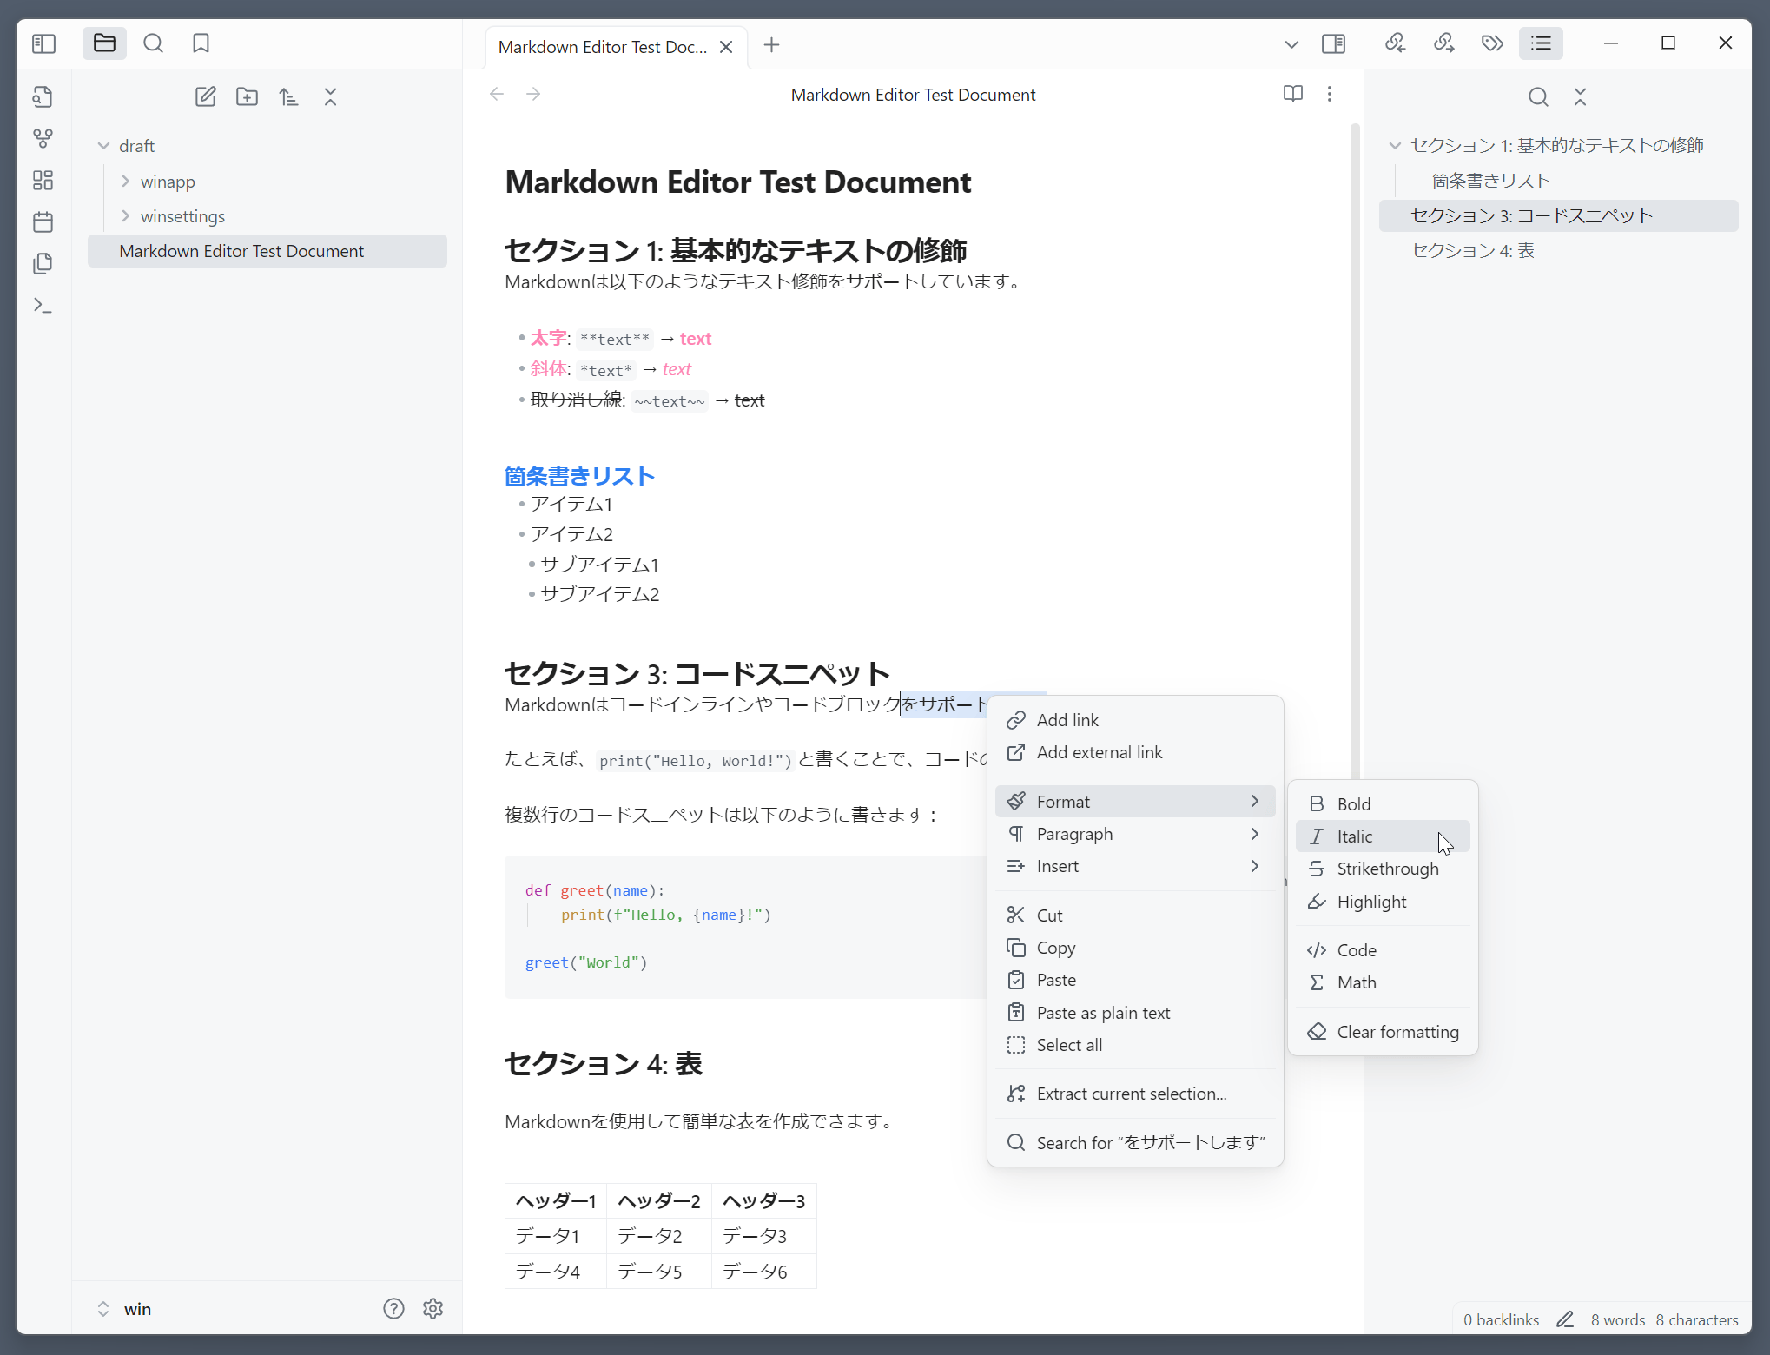Click the new note icon
1770x1355 pixels.
coord(205,96)
